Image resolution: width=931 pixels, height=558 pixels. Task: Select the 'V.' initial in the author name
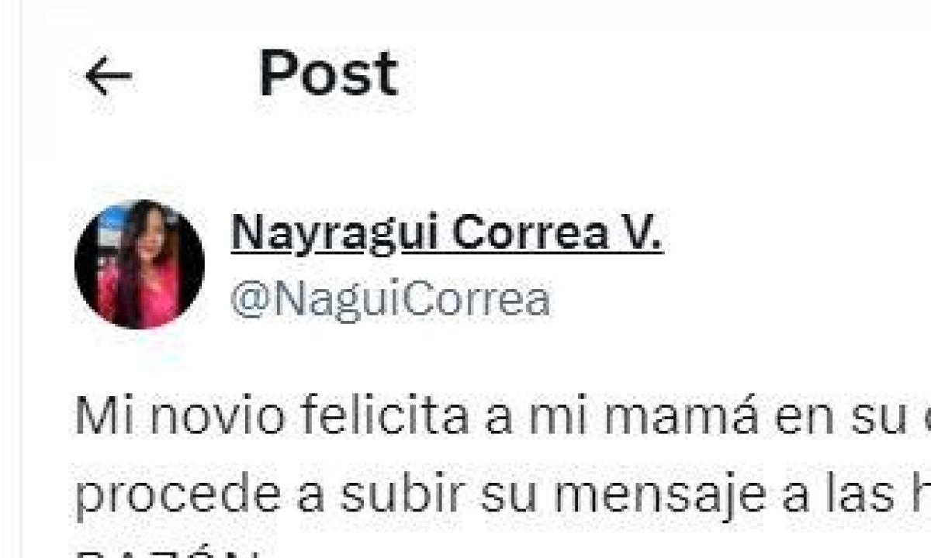(x=641, y=232)
